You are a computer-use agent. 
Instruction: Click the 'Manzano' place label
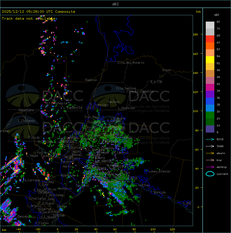click(23, 216)
